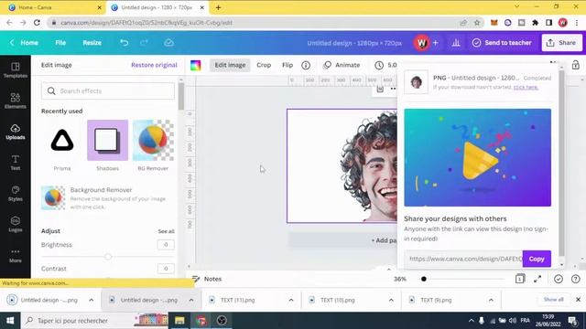Add collaborator with the plus icon
The height and width of the screenshot is (329, 586).
click(436, 43)
